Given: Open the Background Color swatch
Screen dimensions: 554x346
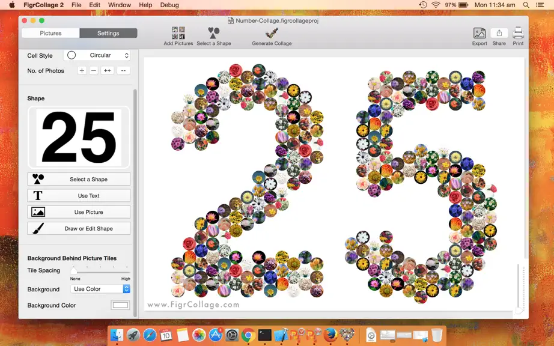Looking at the screenshot, I should coord(120,305).
